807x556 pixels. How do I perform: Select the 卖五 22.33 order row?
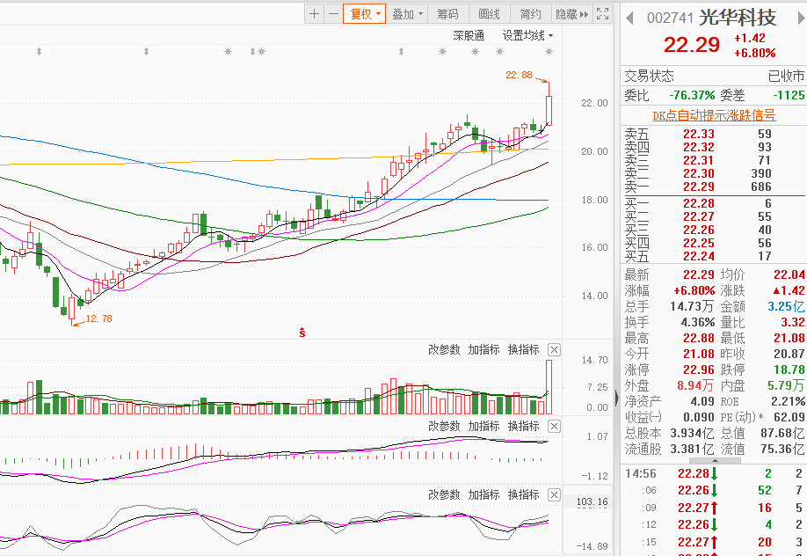coord(714,134)
